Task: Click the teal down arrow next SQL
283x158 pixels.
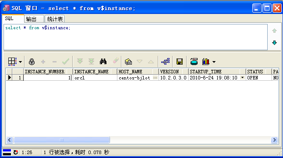Action: [275, 43]
